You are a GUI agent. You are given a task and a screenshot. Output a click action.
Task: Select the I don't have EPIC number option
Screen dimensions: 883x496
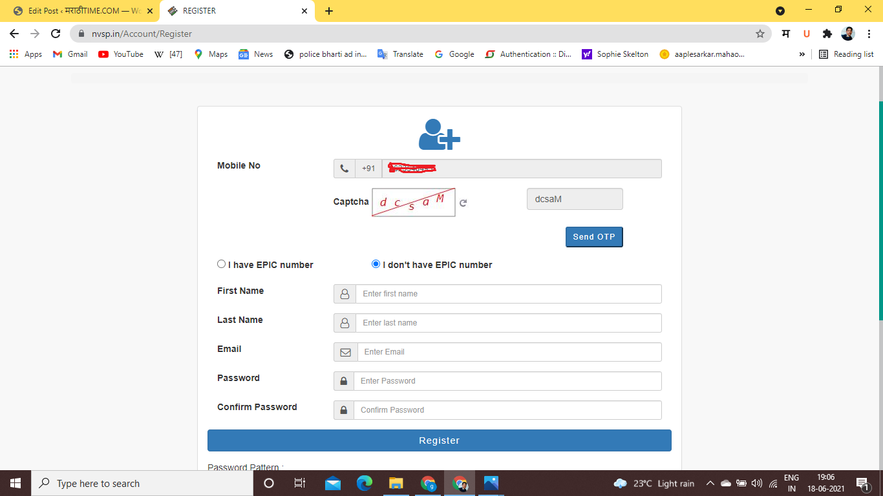pyautogui.click(x=376, y=264)
